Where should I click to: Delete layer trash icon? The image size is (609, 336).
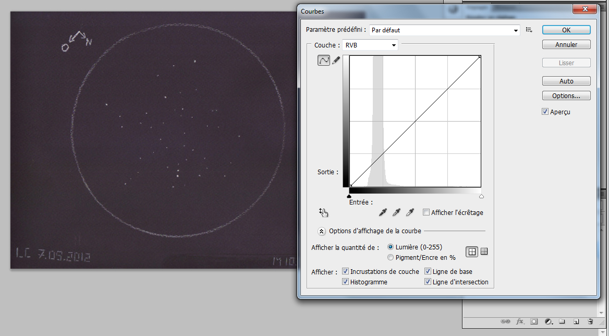pyautogui.click(x=590, y=321)
